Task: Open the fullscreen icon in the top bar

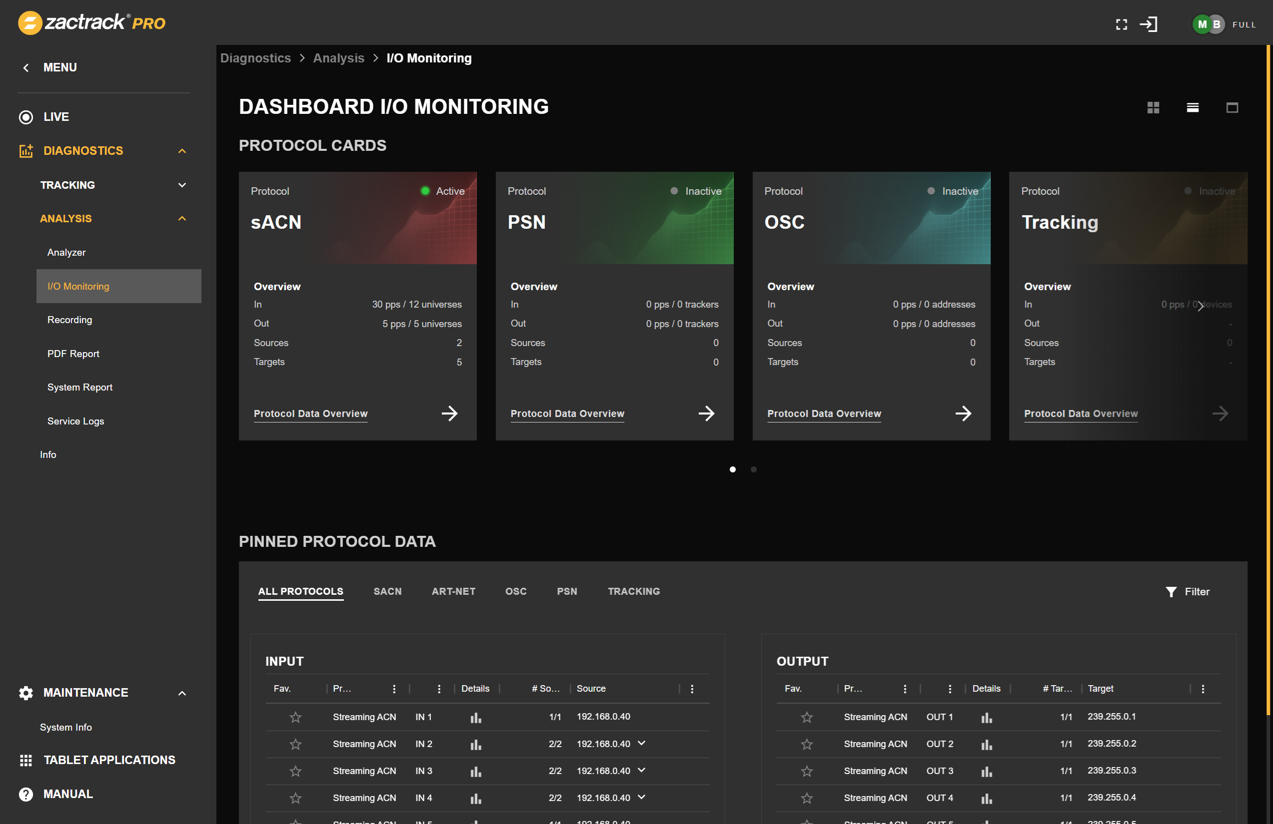Action: point(1122,24)
